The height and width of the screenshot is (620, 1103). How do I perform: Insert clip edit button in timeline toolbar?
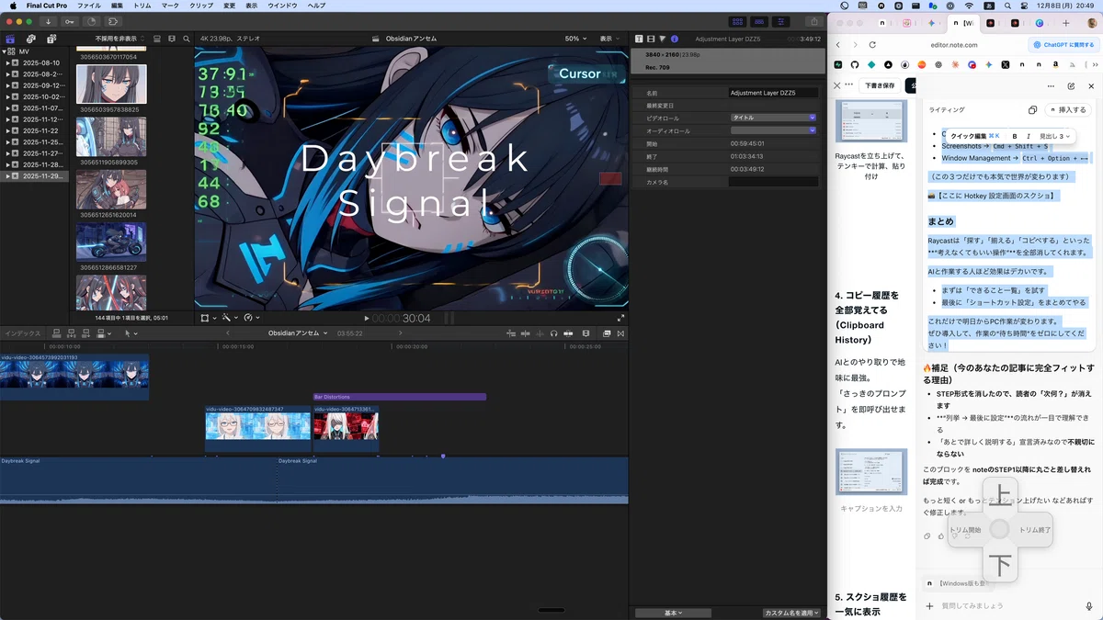point(71,333)
